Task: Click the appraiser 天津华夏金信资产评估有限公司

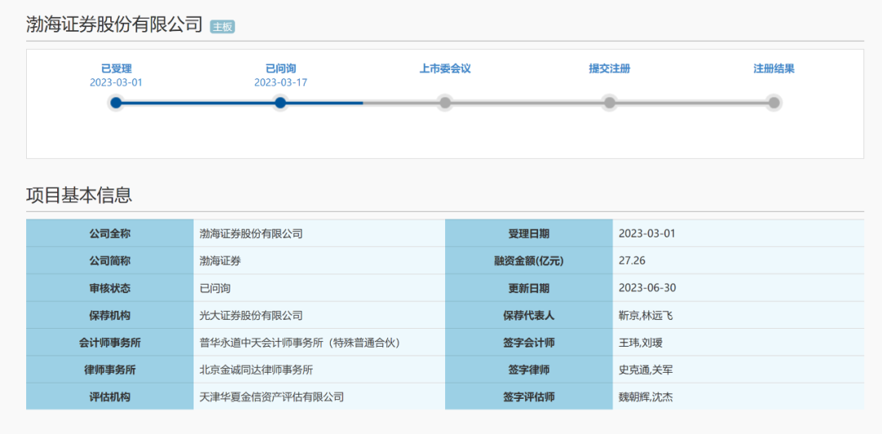Action: pos(272,396)
